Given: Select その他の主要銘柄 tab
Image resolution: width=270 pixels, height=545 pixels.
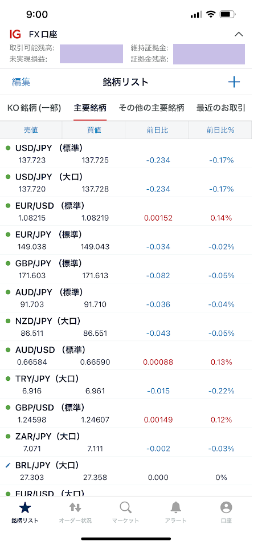Looking at the screenshot, I should point(151,108).
